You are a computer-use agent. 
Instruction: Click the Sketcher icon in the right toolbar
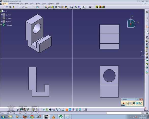point(147,32)
